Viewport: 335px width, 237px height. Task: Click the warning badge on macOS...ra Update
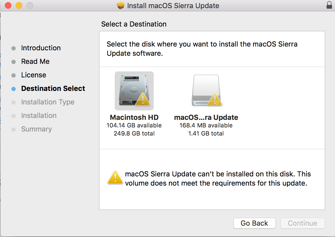click(215, 100)
